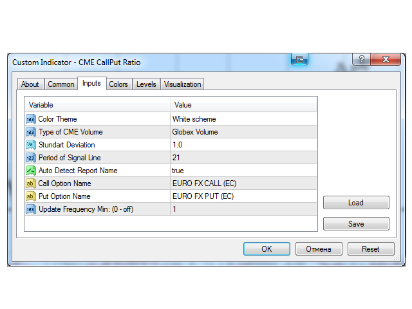Edit the Stundart Deviation value 1.0

[243, 145]
